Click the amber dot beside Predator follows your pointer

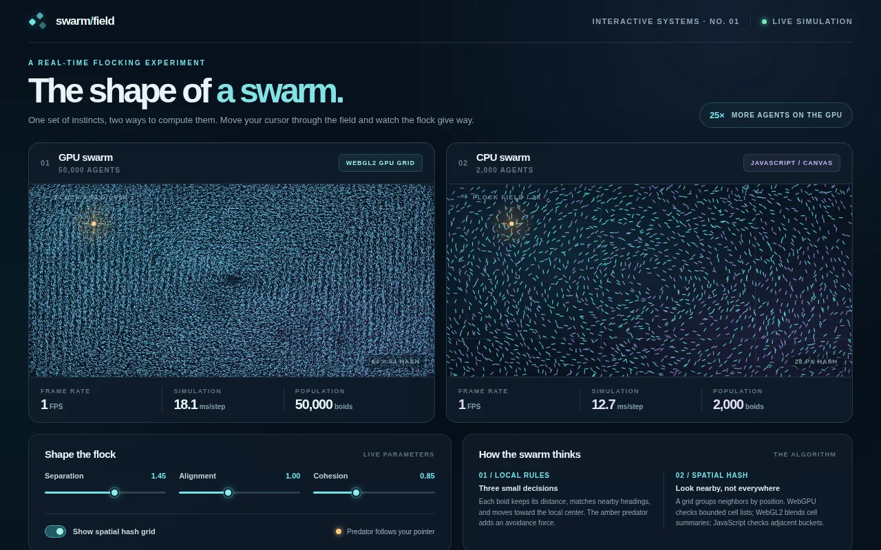coord(339,531)
